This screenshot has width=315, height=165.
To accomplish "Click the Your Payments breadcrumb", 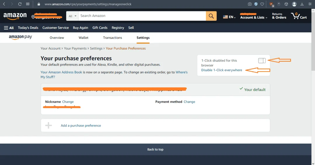I will click(75, 48).
